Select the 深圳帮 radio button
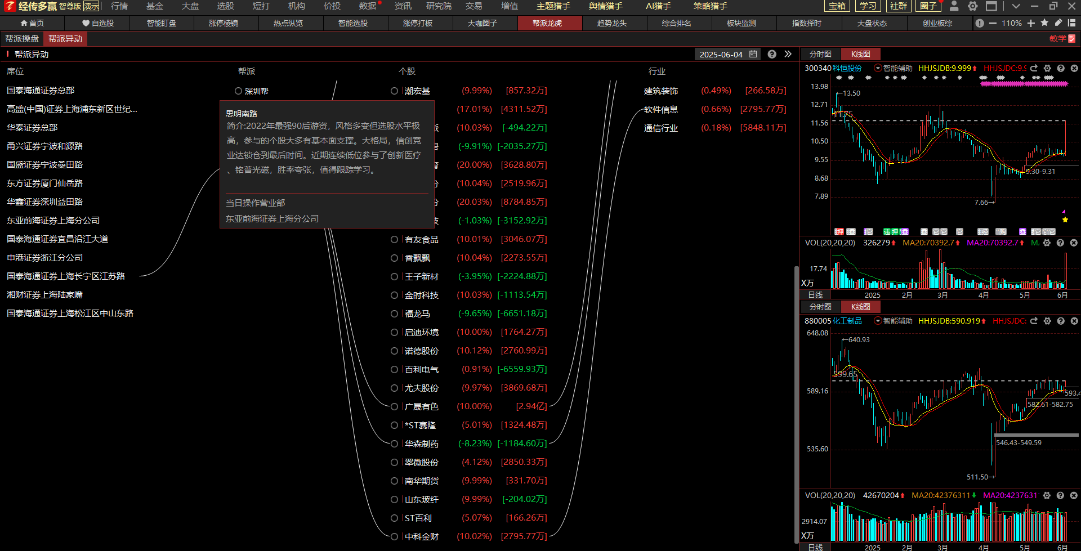1081x551 pixels. click(238, 91)
